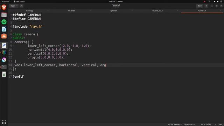
Task: Open the Trash in the dock
Action: (x=4, y=74)
